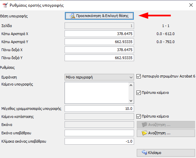Uncheck Πρότυπο κείμενο for signature text
This screenshot has width=196, height=158.
[138, 93]
